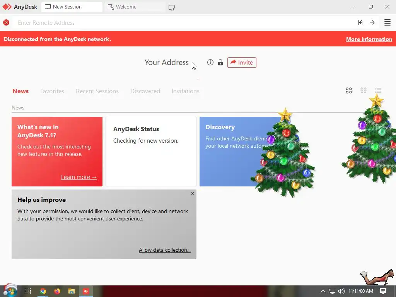Select the News tab

(x=20, y=91)
